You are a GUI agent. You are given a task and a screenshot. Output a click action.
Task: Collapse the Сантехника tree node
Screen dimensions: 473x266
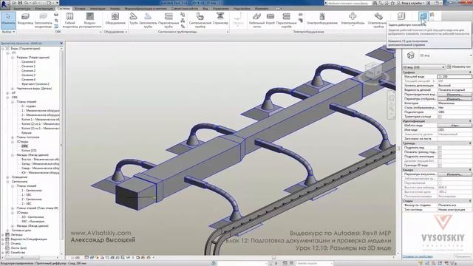[x=7, y=182]
